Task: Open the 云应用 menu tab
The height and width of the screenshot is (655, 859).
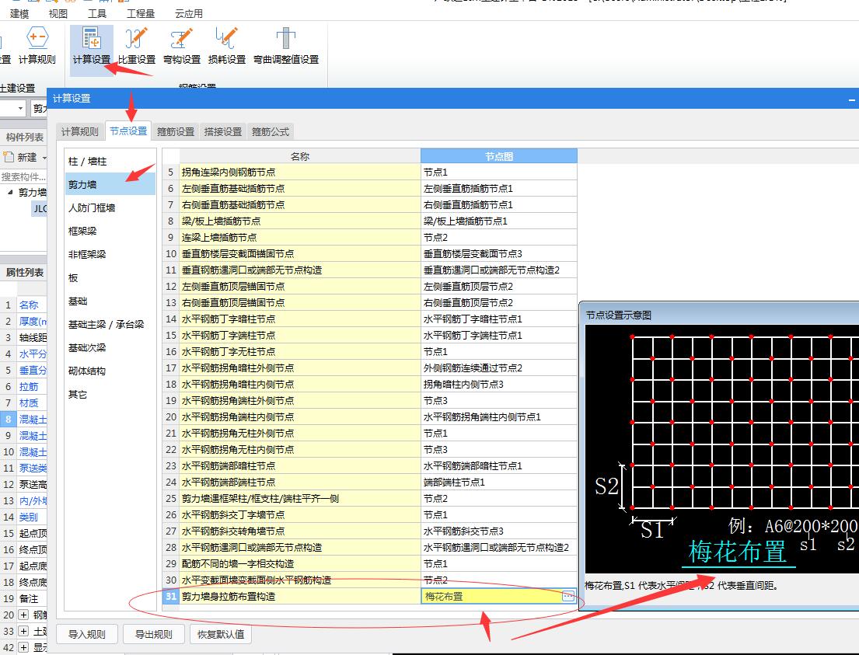Action: click(188, 14)
